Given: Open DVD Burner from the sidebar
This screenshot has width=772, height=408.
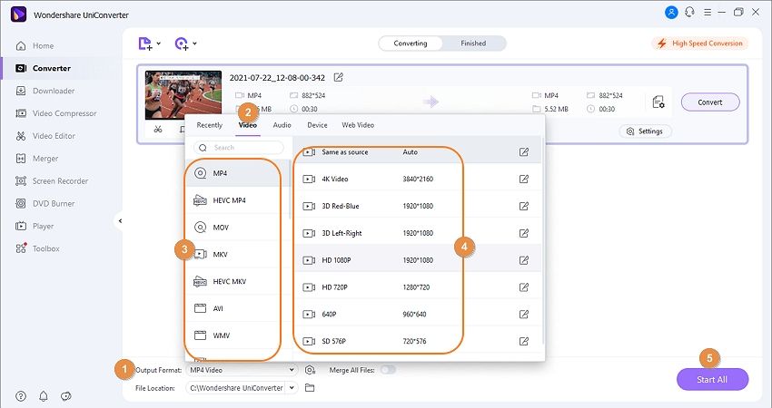Looking at the screenshot, I should pyautogui.click(x=45, y=203).
